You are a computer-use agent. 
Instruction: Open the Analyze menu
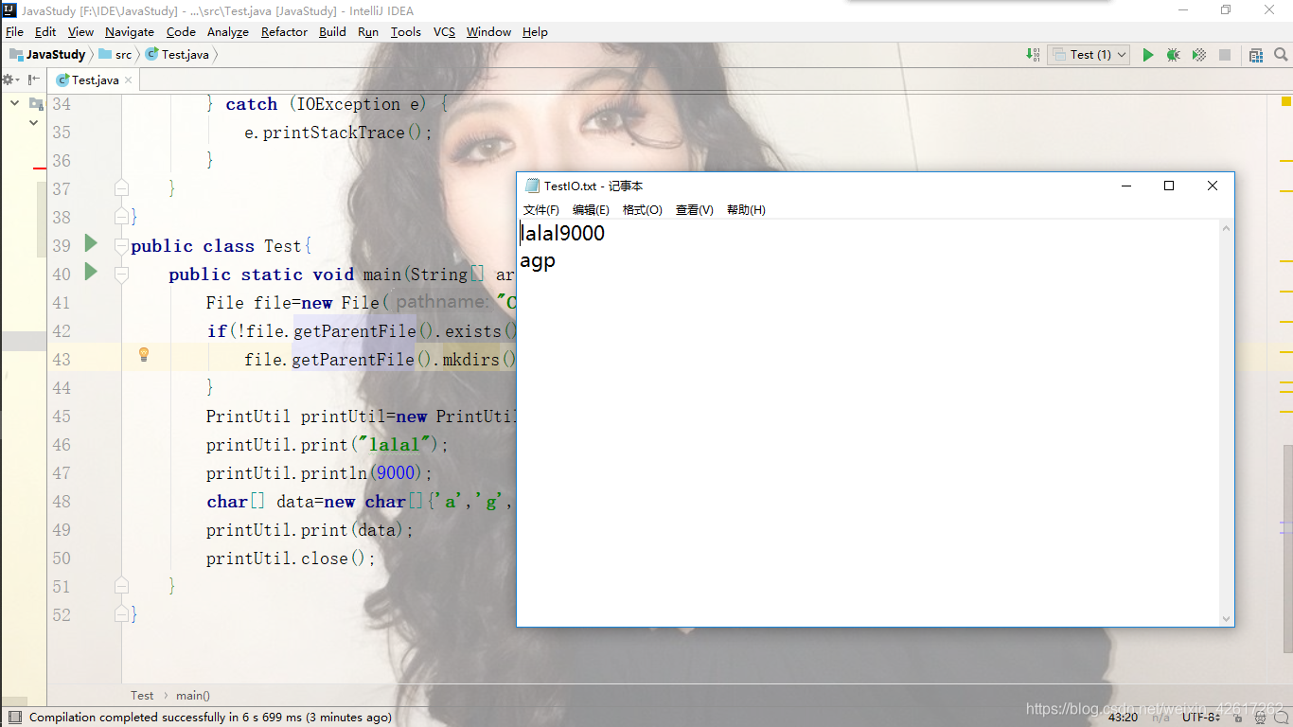tap(228, 31)
